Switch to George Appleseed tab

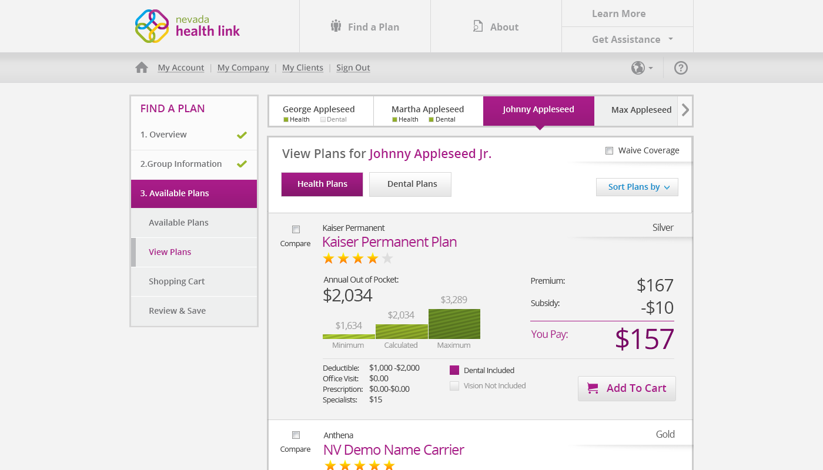[x=321, y=111]
